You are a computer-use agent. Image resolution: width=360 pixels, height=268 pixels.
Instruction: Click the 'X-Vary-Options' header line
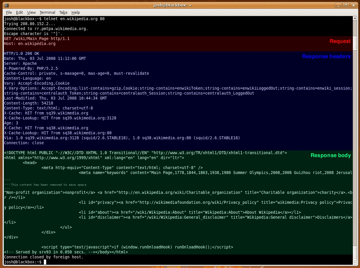(178, 91)
